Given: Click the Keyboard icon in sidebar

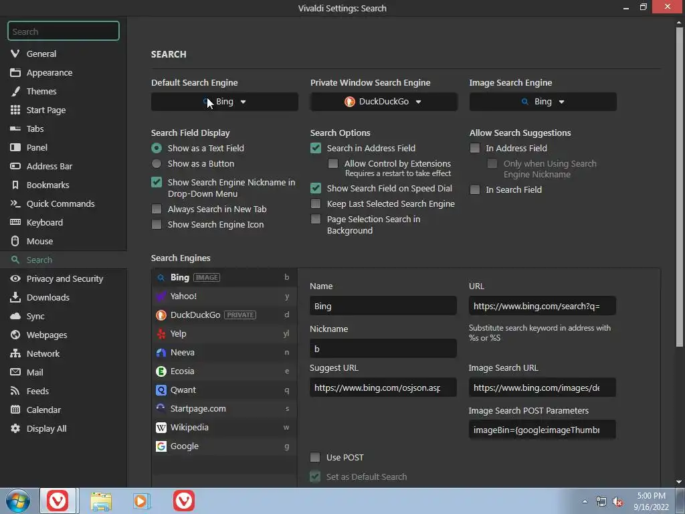Looking at the screenshot, I should click(x=15, y=222).
